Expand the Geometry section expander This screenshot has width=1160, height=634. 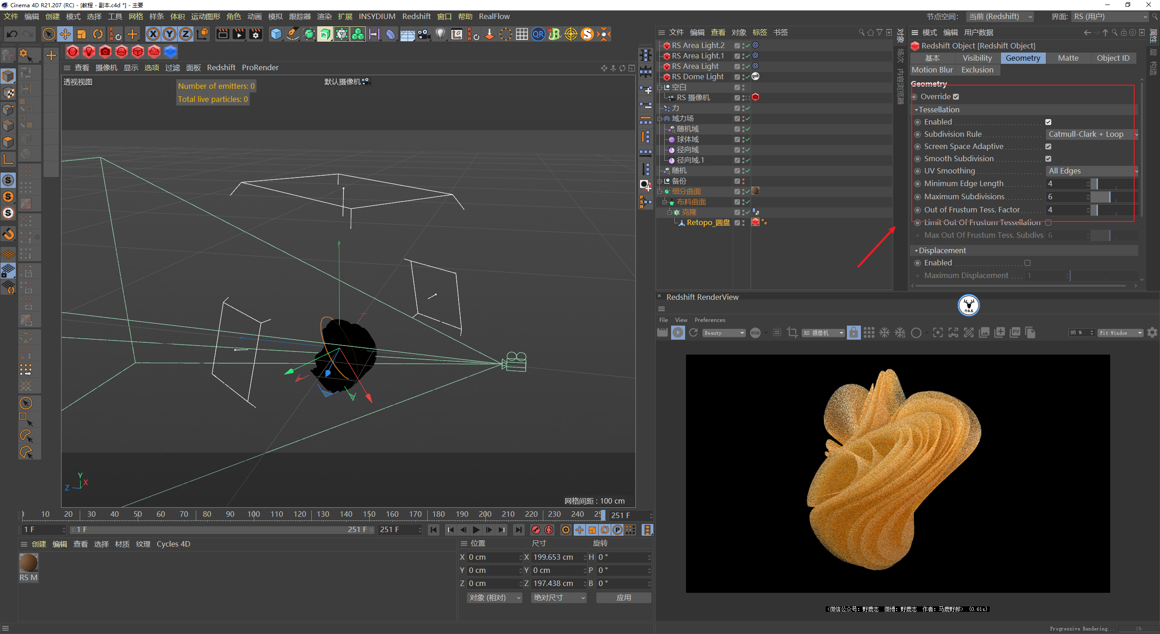coord(933,83)
